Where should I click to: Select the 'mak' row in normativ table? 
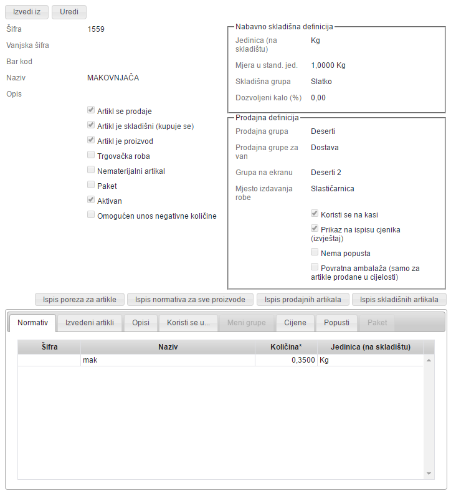[x=220, y=360]
